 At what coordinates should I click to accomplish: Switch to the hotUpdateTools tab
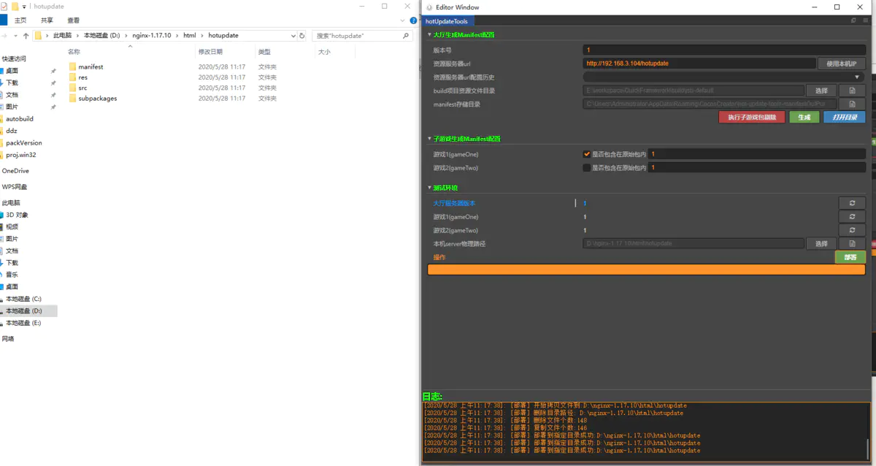pos(447,21)
